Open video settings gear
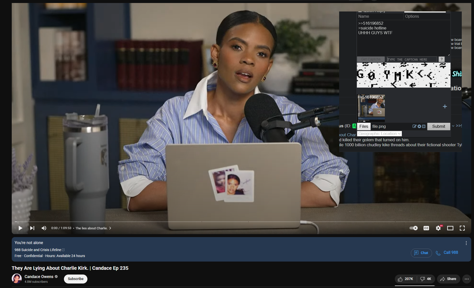This screenshot has height=288, width=474. click(438, 228)
